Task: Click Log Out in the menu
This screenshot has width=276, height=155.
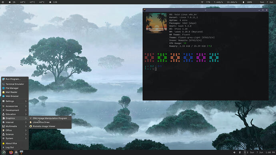Action: point(15,147)
